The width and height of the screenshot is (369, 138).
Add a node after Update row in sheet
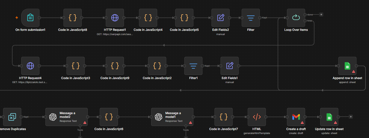[x=351, y=117]
